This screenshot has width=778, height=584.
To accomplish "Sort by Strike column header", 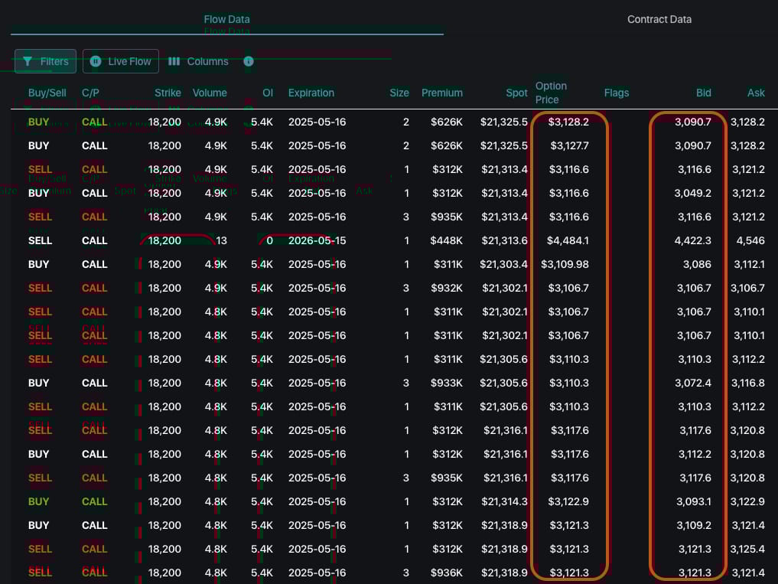I will coord(168,93).
